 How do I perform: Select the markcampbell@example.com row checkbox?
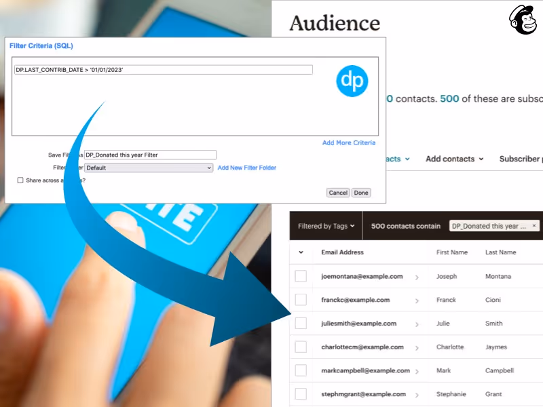pyautogui.click(x=301, y=370)
